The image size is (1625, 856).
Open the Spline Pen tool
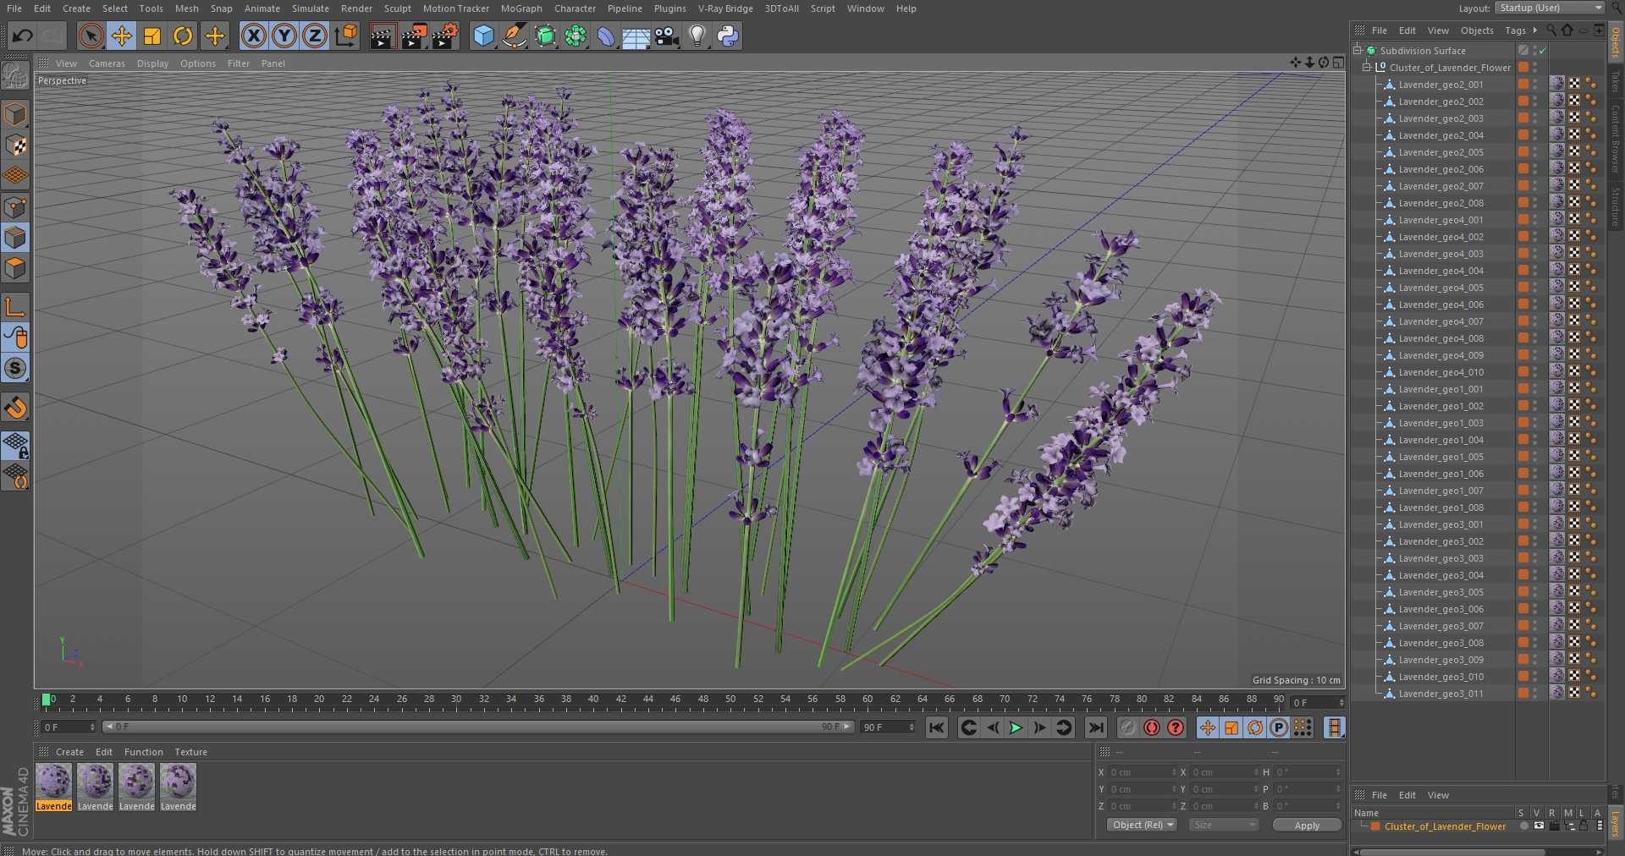(514, 36)
